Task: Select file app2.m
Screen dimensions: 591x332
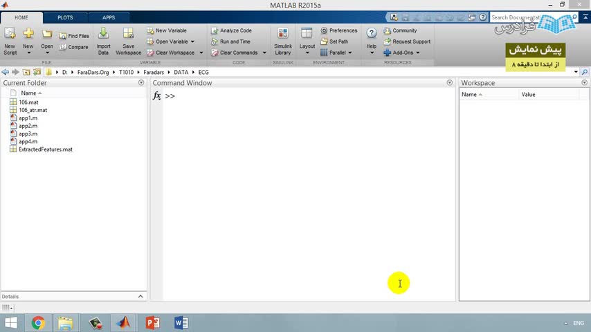Action: [28, 126]
